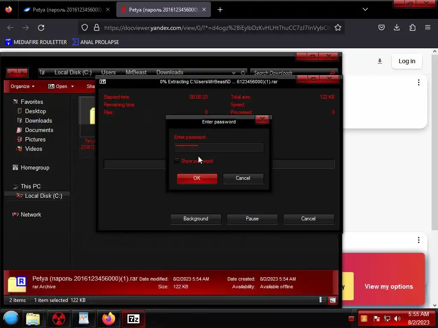This screenshot has height=328, width=438.
Task: Click Explorer search magnifier icon
Action: click(x=332, y=73)
